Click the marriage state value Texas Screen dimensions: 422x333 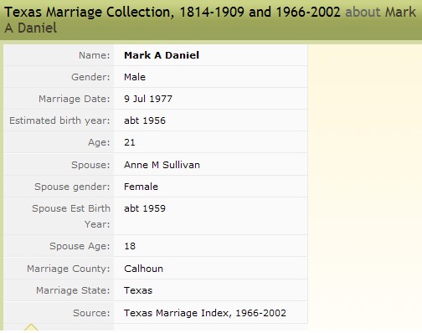138,290
